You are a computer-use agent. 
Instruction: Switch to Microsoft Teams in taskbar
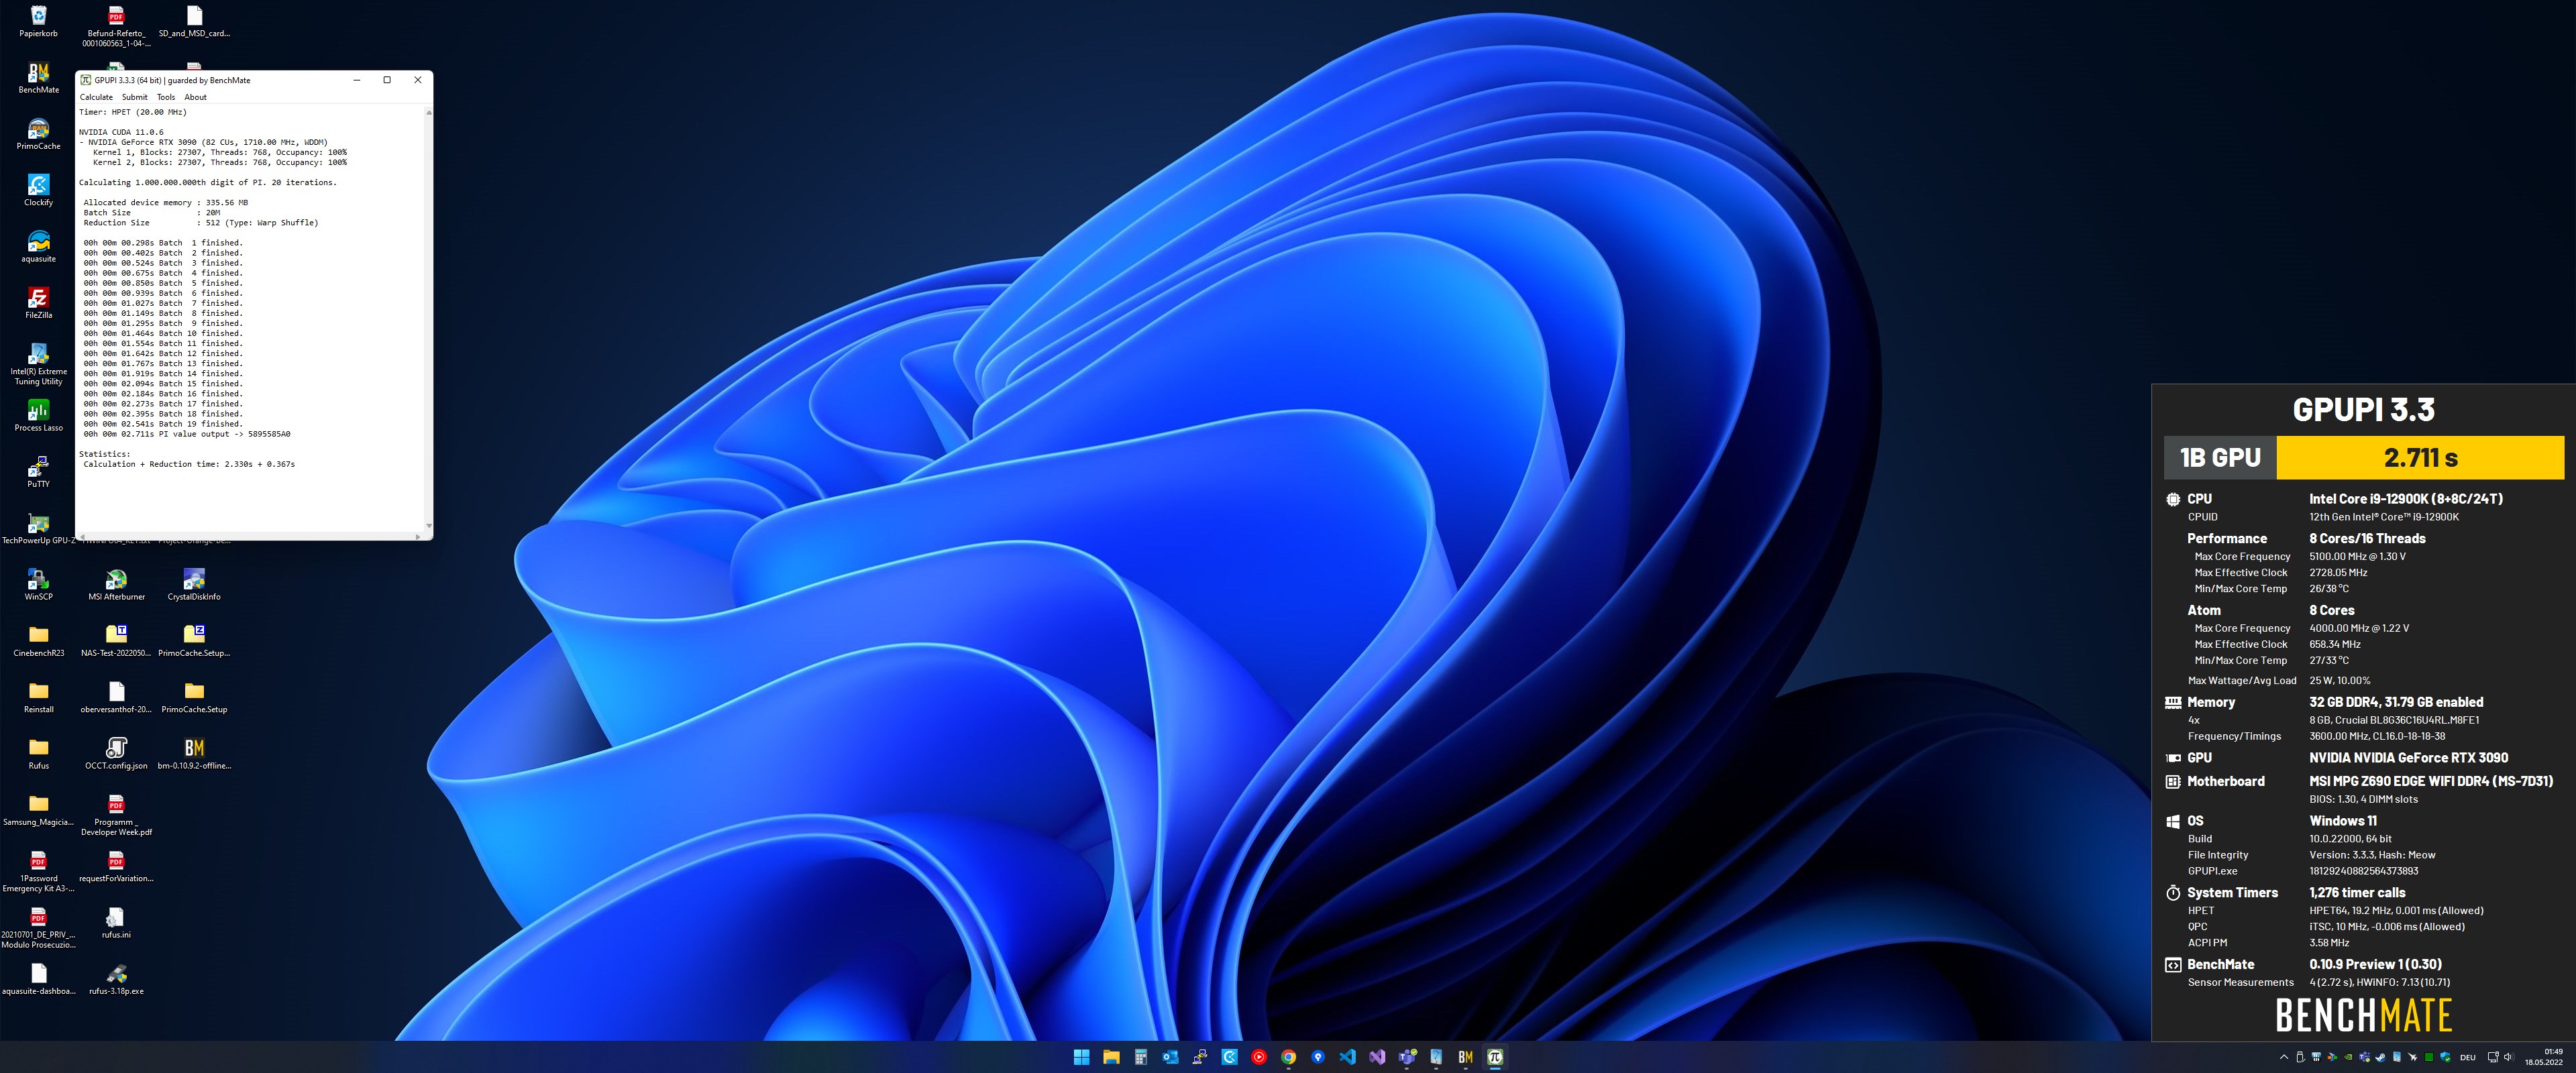pyautogui.click(x=1407, y=1057)
